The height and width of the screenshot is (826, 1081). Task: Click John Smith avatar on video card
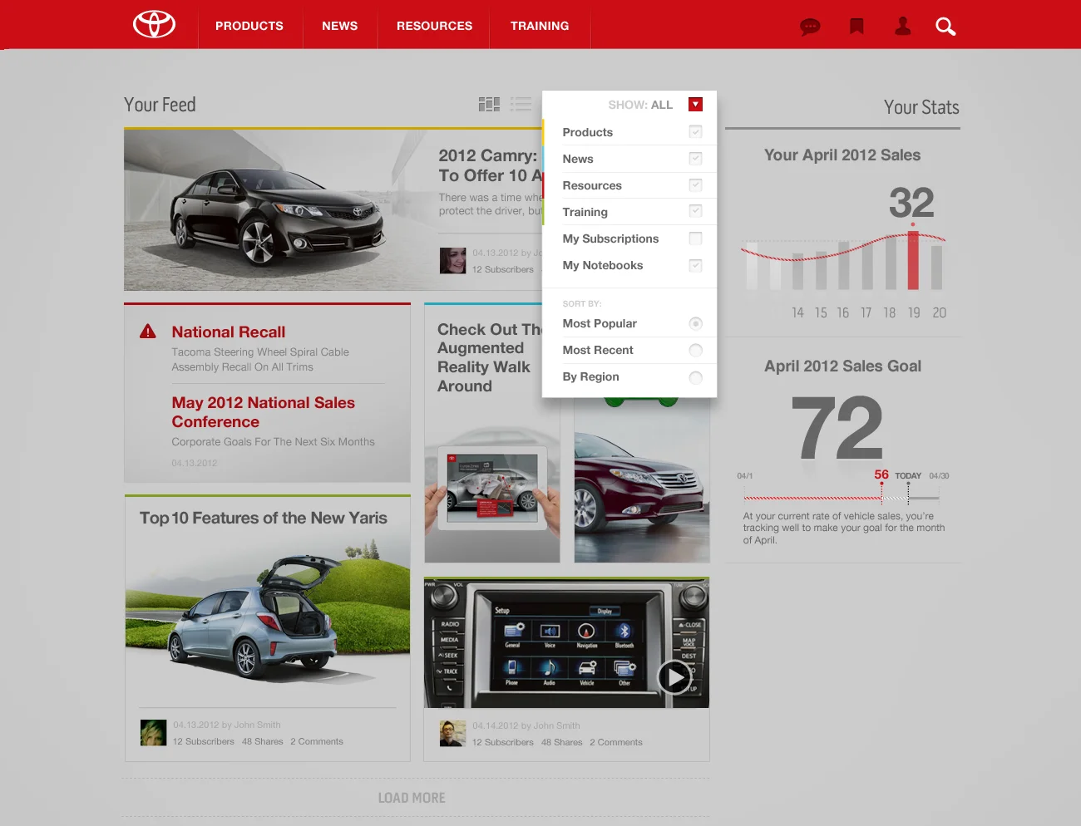453,733
